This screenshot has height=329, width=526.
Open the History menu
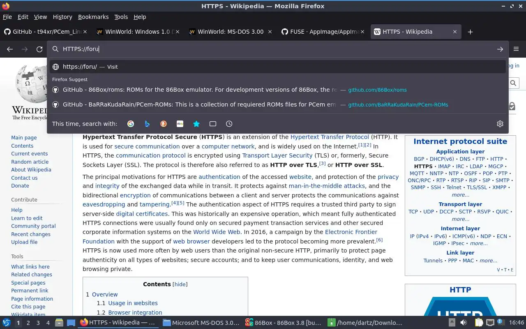click(x=62, y=17)
